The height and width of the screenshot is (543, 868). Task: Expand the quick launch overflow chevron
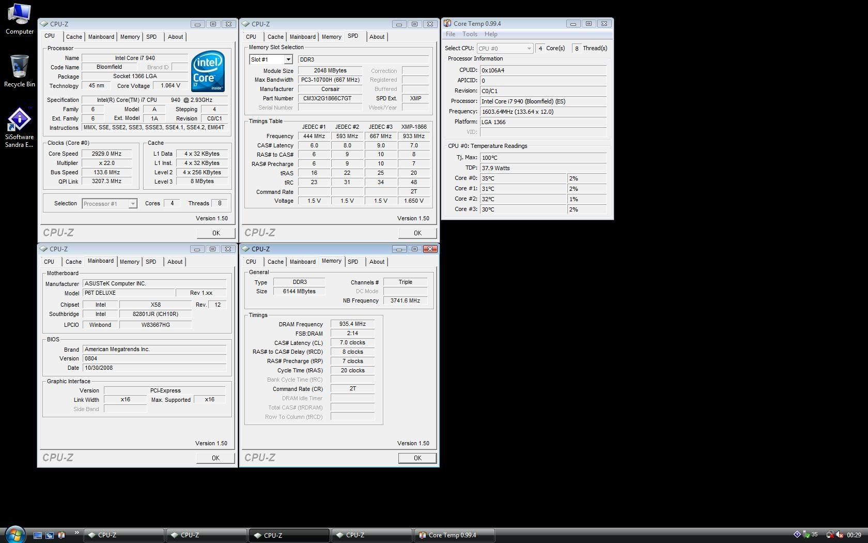(x=77, y=533)
